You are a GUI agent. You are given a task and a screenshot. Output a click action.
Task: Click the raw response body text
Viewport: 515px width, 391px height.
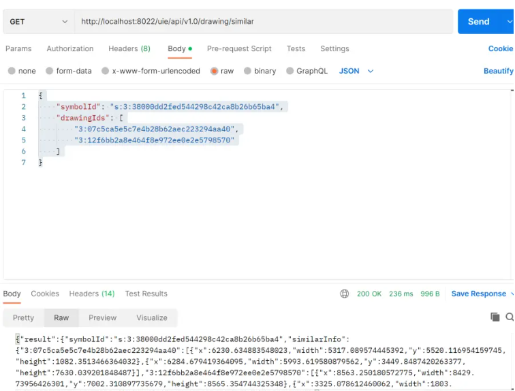[x=260, y=362]
